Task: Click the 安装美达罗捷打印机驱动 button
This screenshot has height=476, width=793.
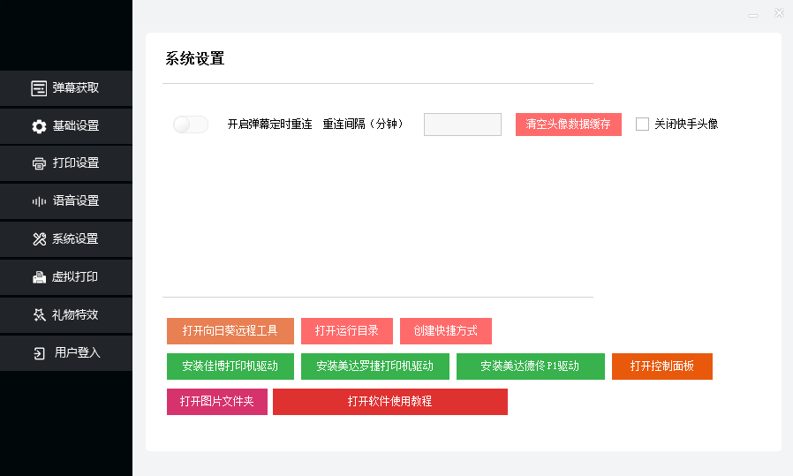Action: 374,366
